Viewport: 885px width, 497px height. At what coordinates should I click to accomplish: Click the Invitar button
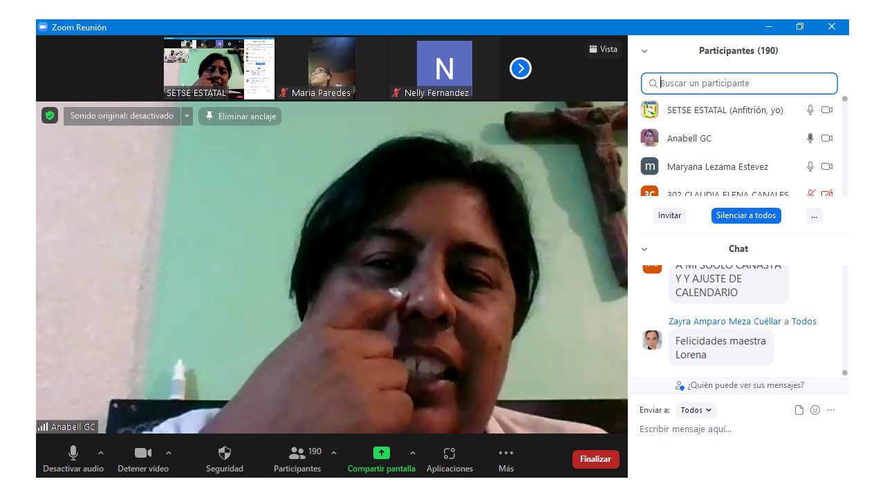pyautogui.click(x=669, y=215)
